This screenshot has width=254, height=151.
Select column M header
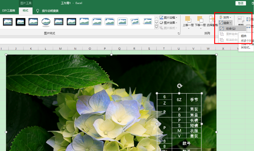click(60, 49)
